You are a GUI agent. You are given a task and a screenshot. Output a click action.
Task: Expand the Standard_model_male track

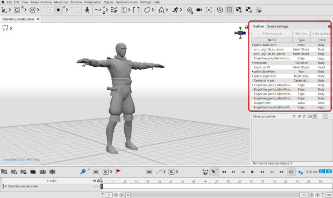coord(5,186)
